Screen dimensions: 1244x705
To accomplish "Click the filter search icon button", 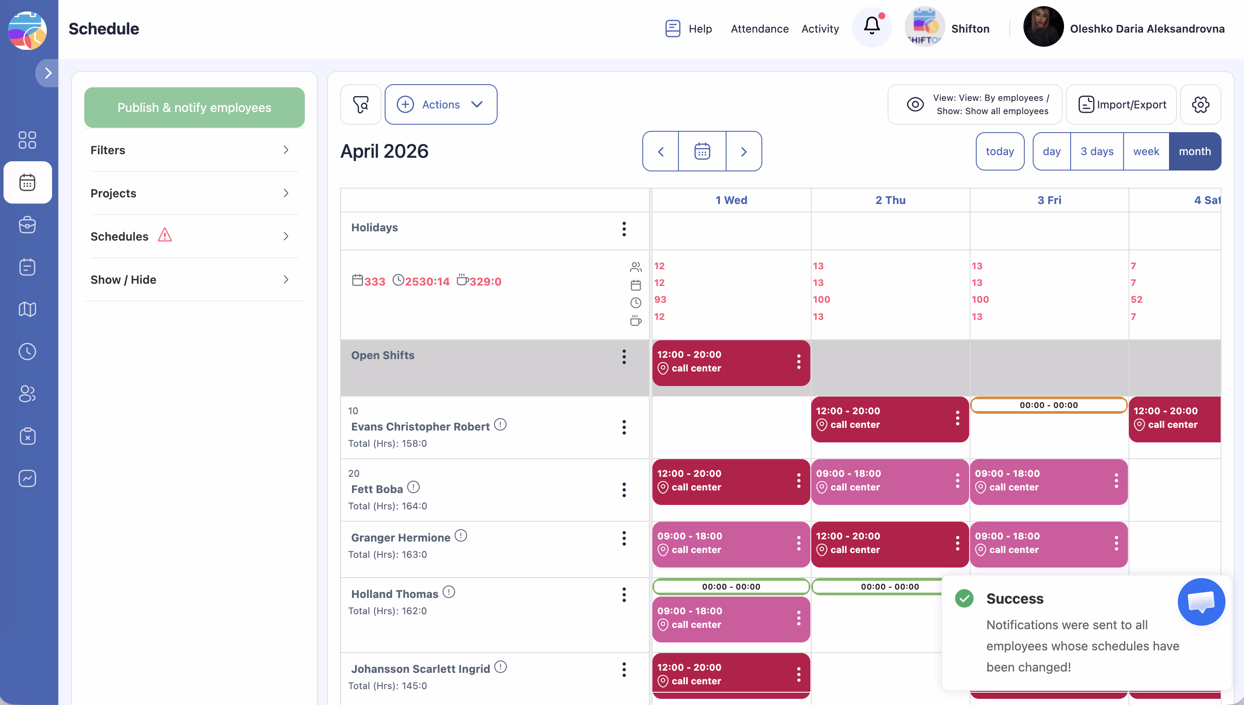I will click(x=360, y=104).
